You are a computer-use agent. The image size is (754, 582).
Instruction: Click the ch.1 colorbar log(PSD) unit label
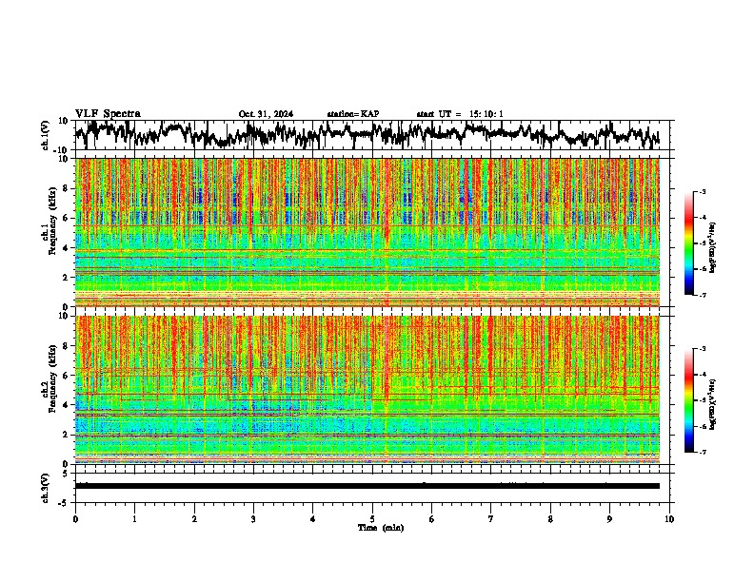coord(713,247)
